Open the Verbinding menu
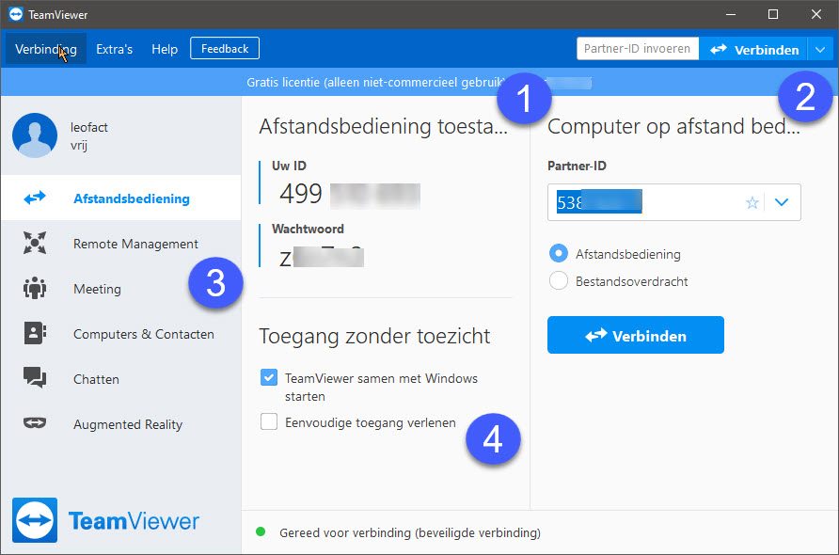The width and height of the screenshot is (839, 555). click(46, 49)
